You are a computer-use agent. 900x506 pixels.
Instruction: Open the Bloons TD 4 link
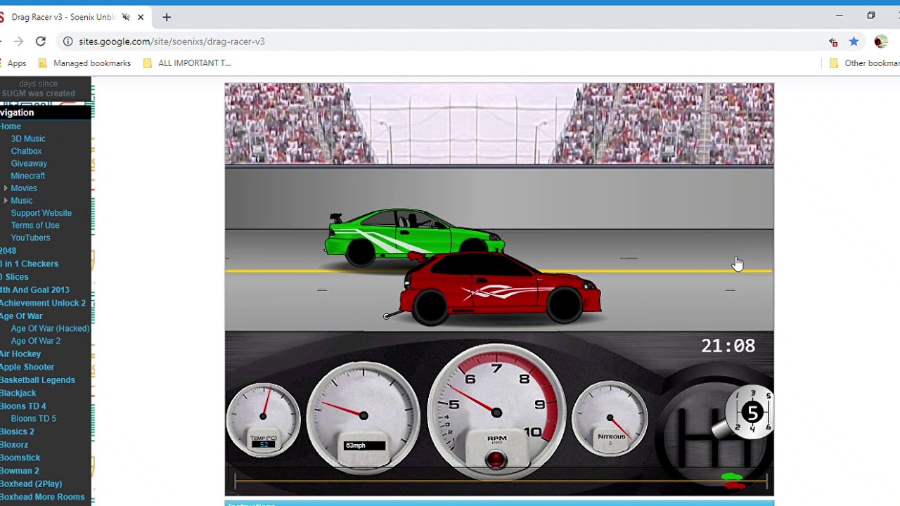23,406
